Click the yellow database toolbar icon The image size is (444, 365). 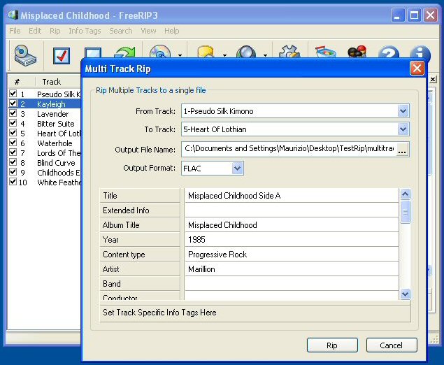point(206,52)
